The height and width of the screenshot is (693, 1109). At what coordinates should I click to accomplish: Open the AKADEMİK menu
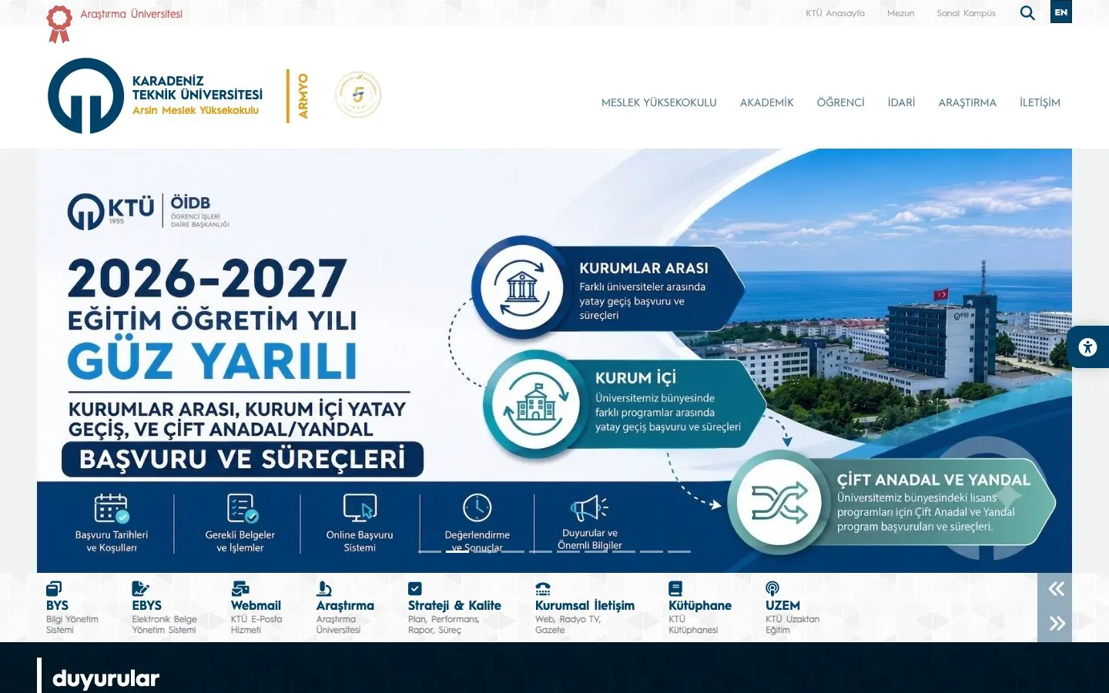click(766, 102)
